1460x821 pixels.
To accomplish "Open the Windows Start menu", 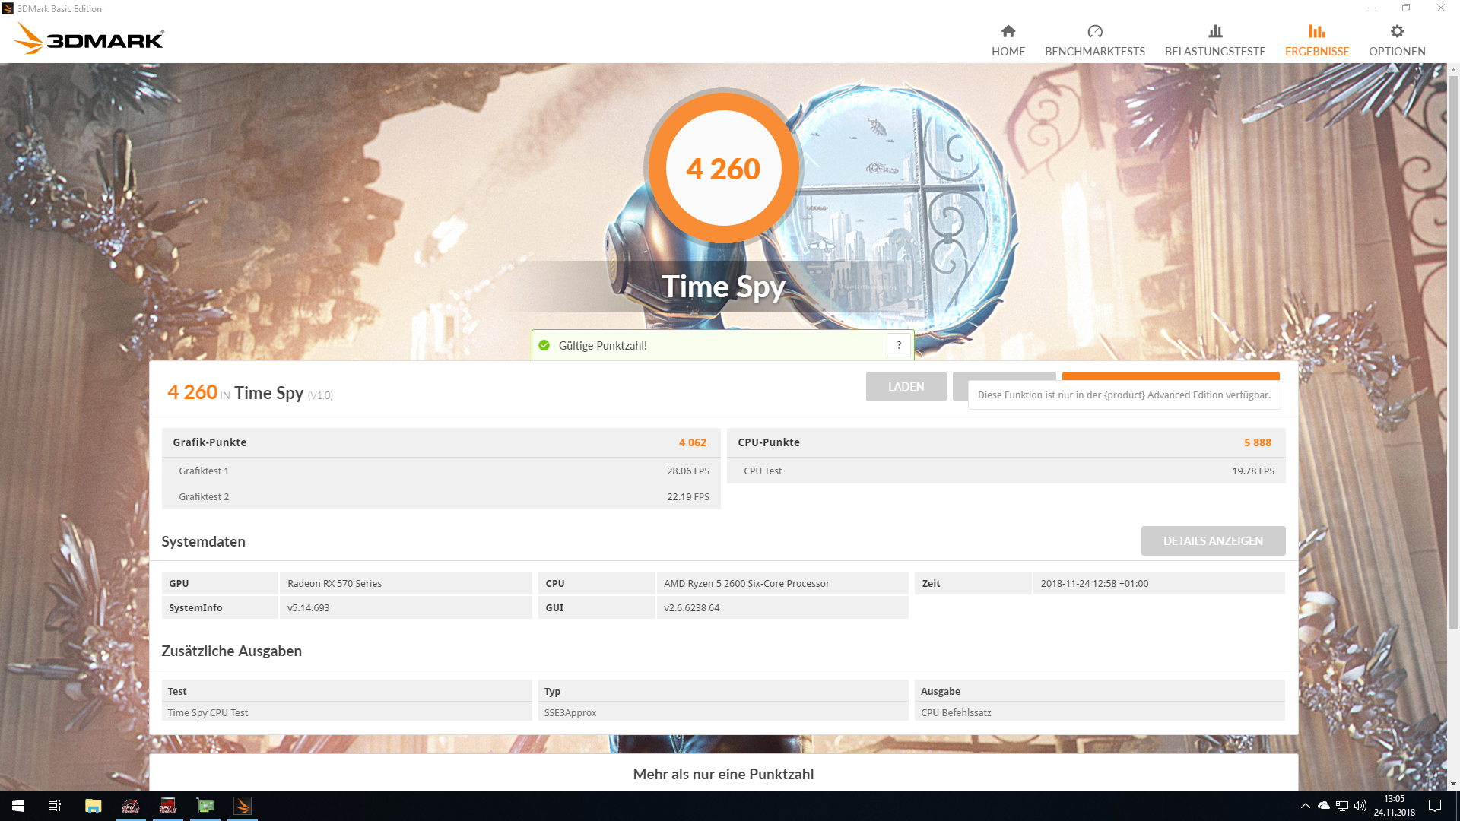I will tap(18, 806).
